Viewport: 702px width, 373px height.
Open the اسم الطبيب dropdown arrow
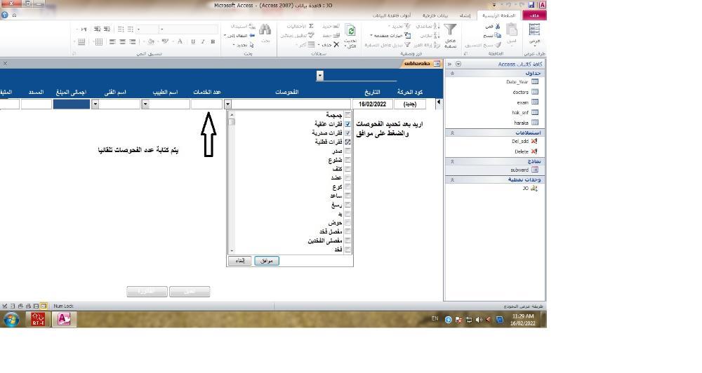click(145, 104)
